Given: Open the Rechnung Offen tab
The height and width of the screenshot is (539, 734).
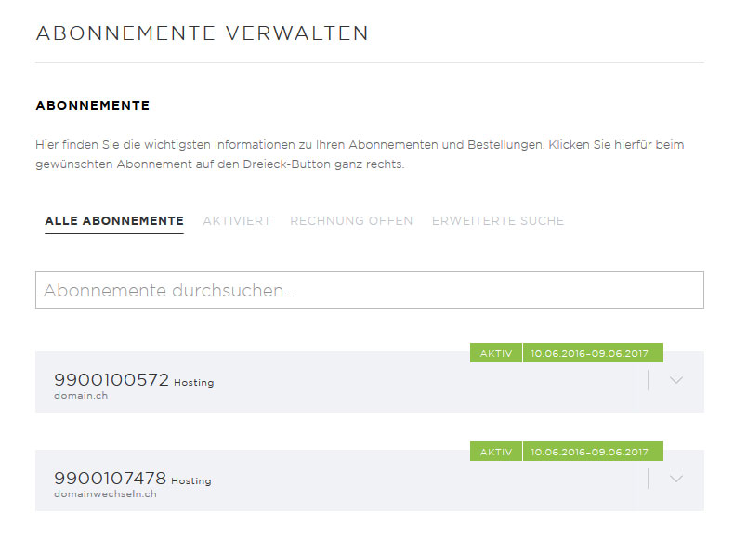Looking at the screenshot, I should [x=351, y=221].
